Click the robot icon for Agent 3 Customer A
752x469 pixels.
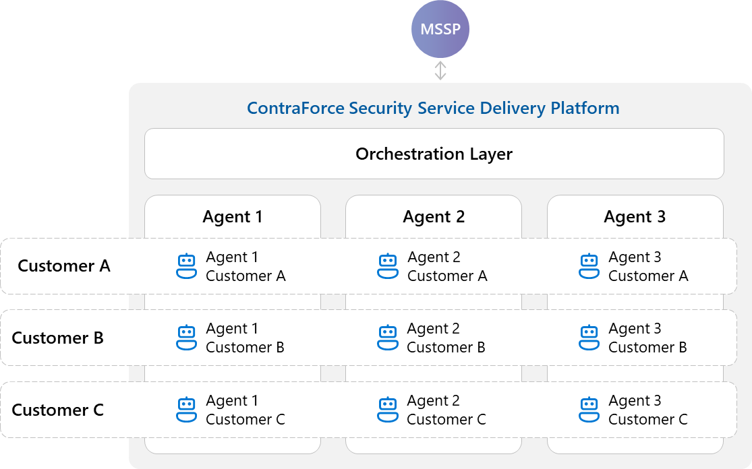pos(589,266)
